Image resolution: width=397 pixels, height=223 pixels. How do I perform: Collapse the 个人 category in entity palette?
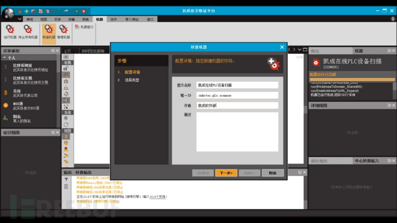click(4, 57)
